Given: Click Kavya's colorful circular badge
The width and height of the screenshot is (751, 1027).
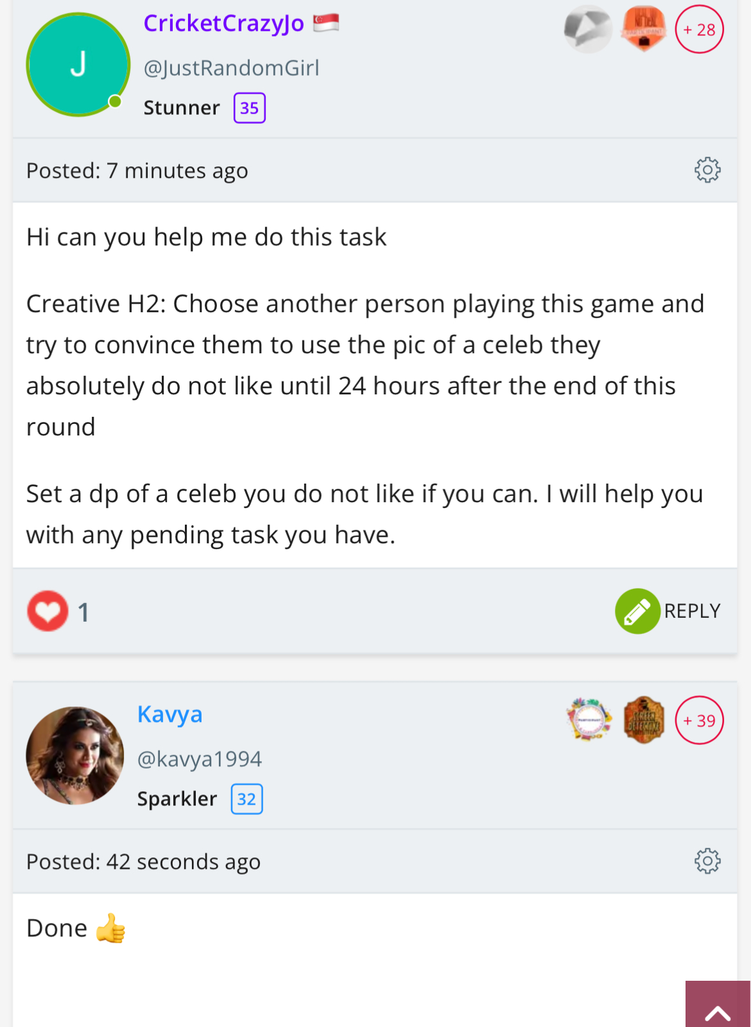Looking at the screenshot, I should click(589, 720).
